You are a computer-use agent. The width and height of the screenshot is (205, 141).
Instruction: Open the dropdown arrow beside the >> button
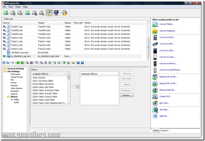[x=78, y=86]
